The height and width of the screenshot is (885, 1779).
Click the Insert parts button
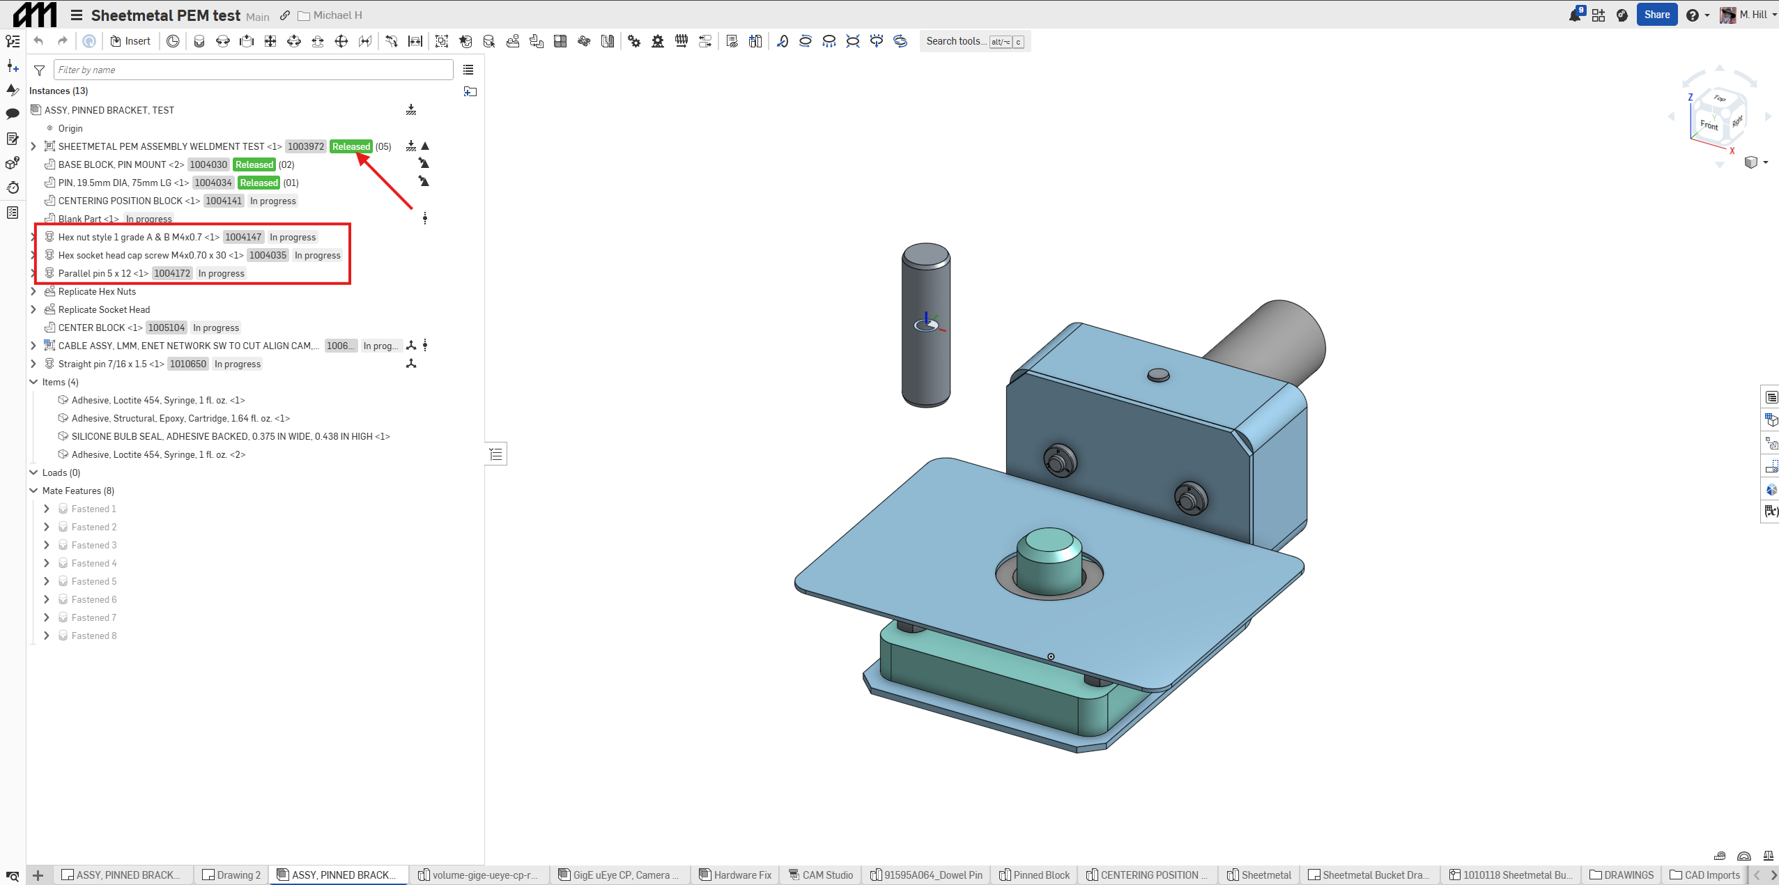130,41
